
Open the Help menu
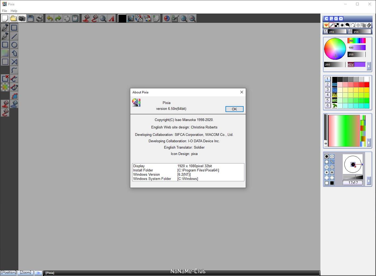(14, 11)
